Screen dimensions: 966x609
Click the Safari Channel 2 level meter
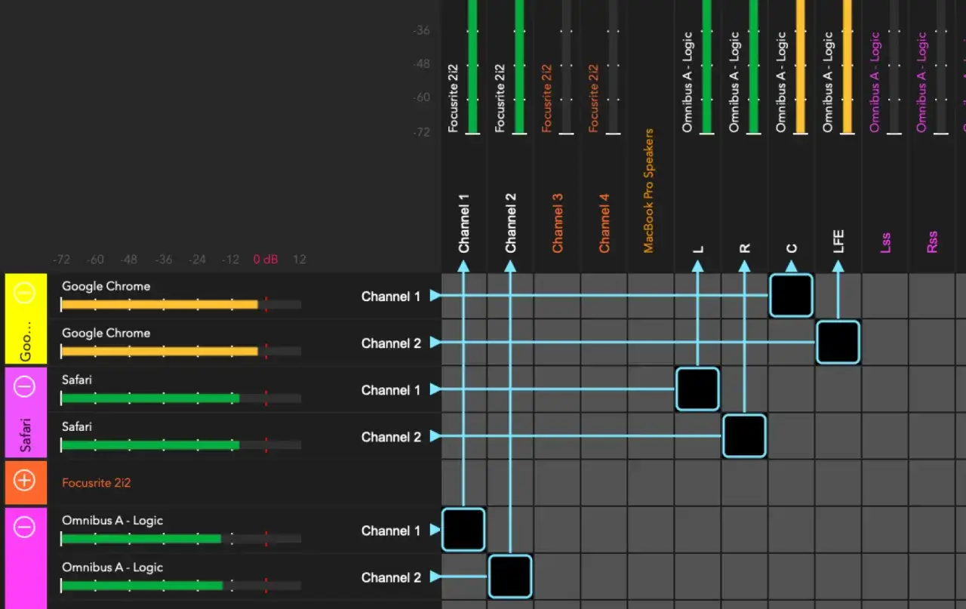coord(181,445)
